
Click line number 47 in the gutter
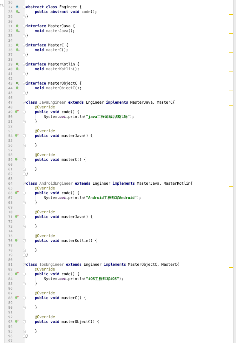click(x=10, y=102)
